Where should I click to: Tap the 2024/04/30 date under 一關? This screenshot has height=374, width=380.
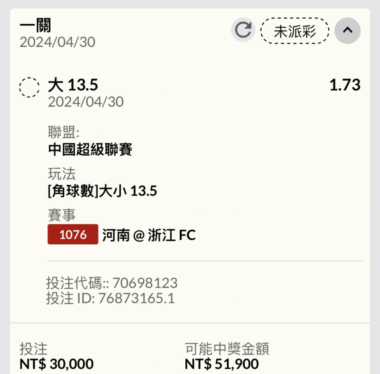(x=57, y=42)
